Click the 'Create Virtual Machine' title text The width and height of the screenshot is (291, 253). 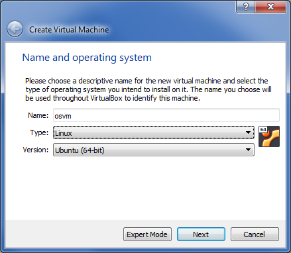69,30
